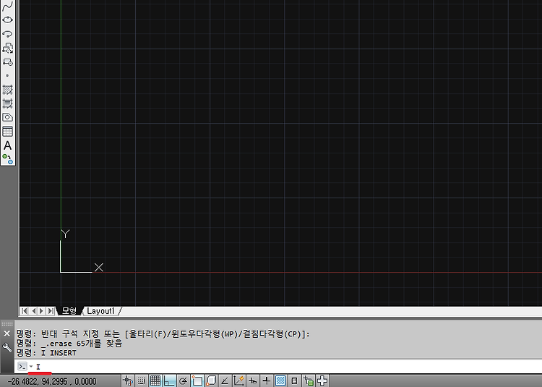Toggle Polar Tracking in status bar
The image size is (542, 387).
[184, 380]
